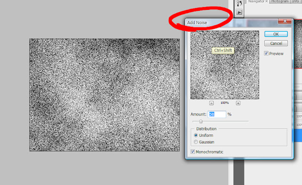
Task: Select Uniform distribution
Action: (196, 135)
